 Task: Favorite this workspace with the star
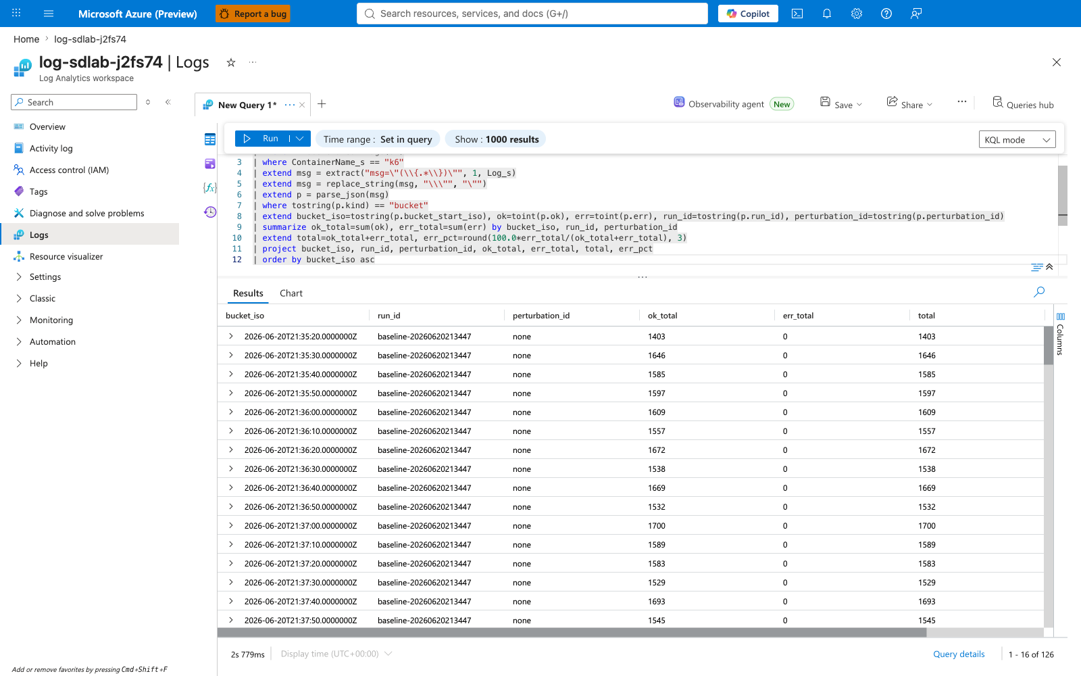click(x=231, y=62)
